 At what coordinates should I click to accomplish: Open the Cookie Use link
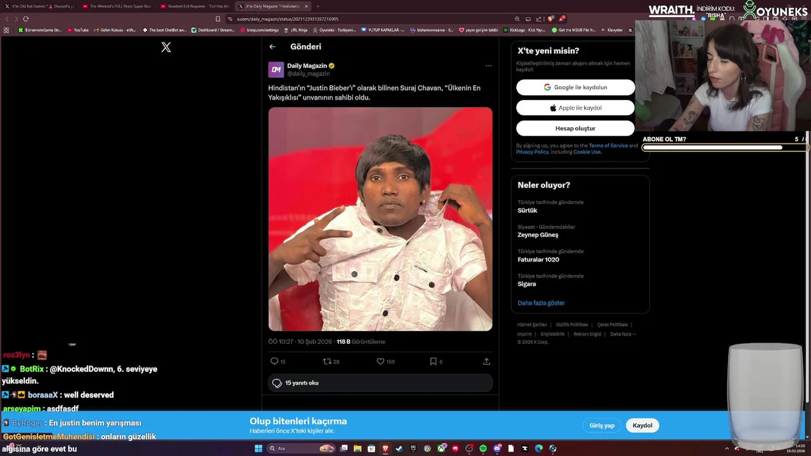587,152
